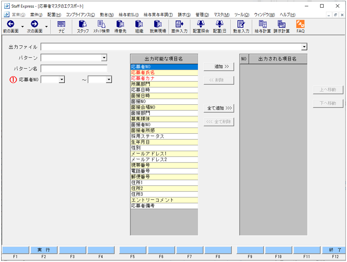Image resolution: width=347 pixels, height=262 pixels.
Task: Select 募集媒体 in the list
Action: click(x=164, y=119)
